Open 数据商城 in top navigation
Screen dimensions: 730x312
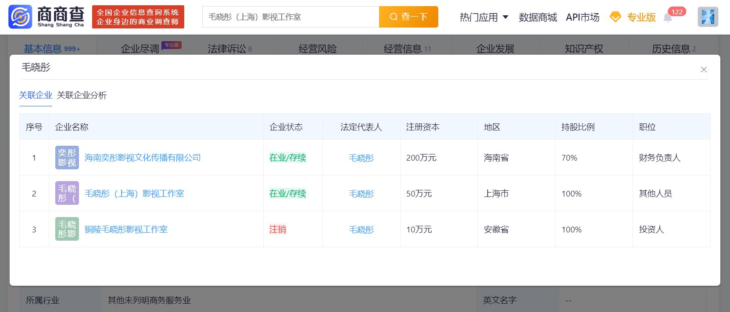(538, 17)
